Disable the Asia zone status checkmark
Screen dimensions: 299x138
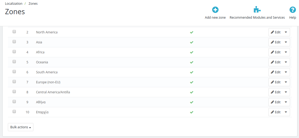(x=192, y=42)
